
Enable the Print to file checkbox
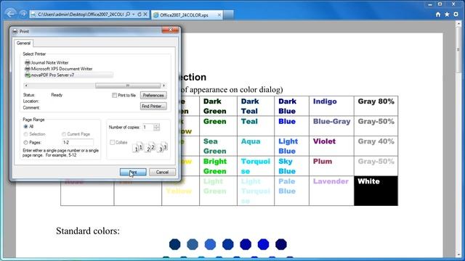click(x=115, y=95)
